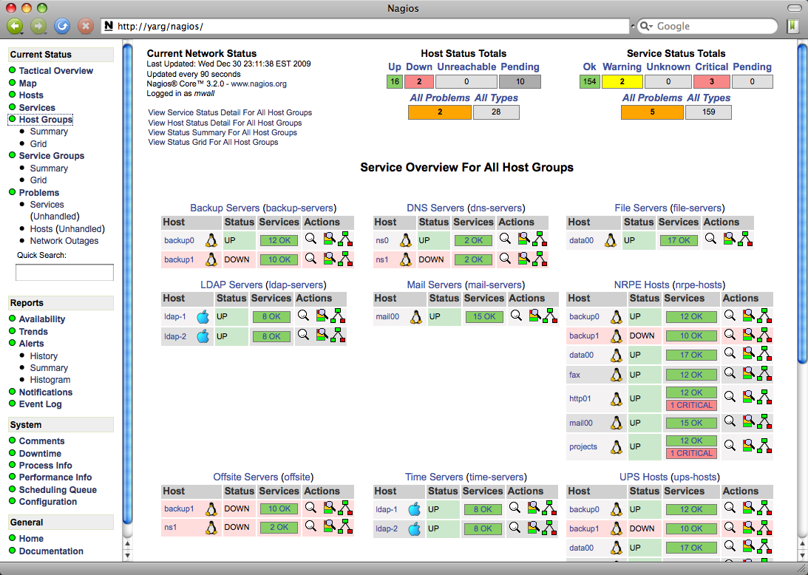This screenshot has width=808, height=575.
Task: Open the Tactical Overview sidebar item
Action: (x=55, y=71)
